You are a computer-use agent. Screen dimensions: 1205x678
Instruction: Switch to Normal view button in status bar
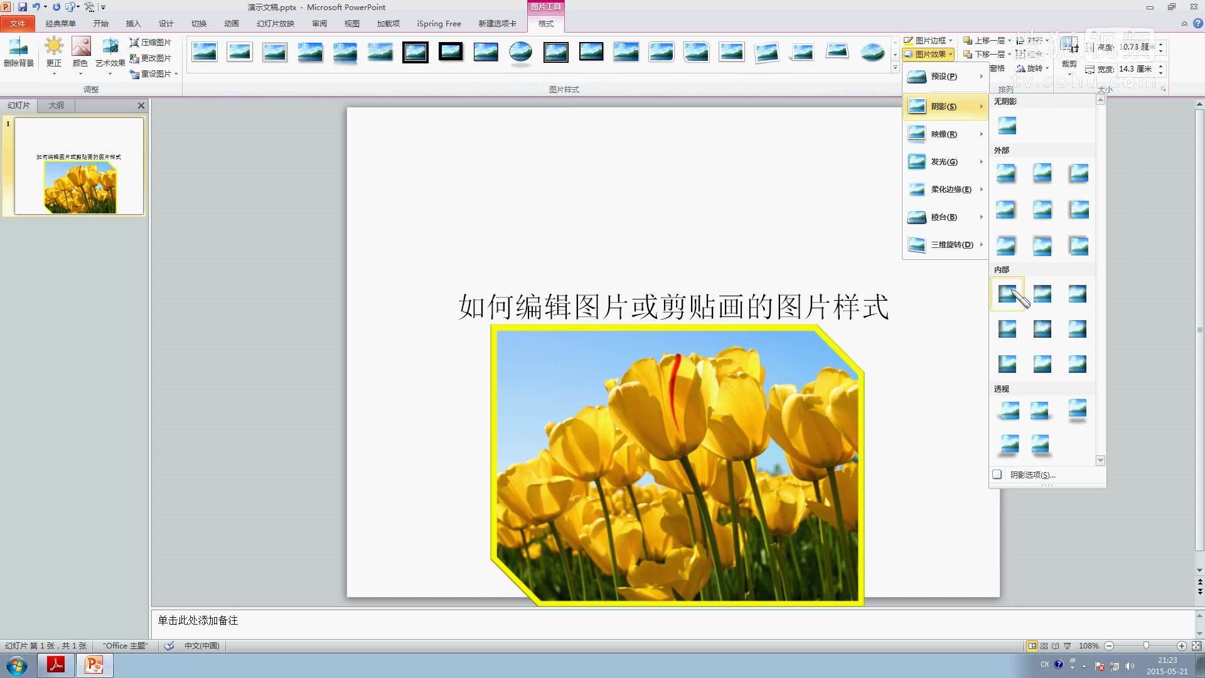[x=1032, y=645]
